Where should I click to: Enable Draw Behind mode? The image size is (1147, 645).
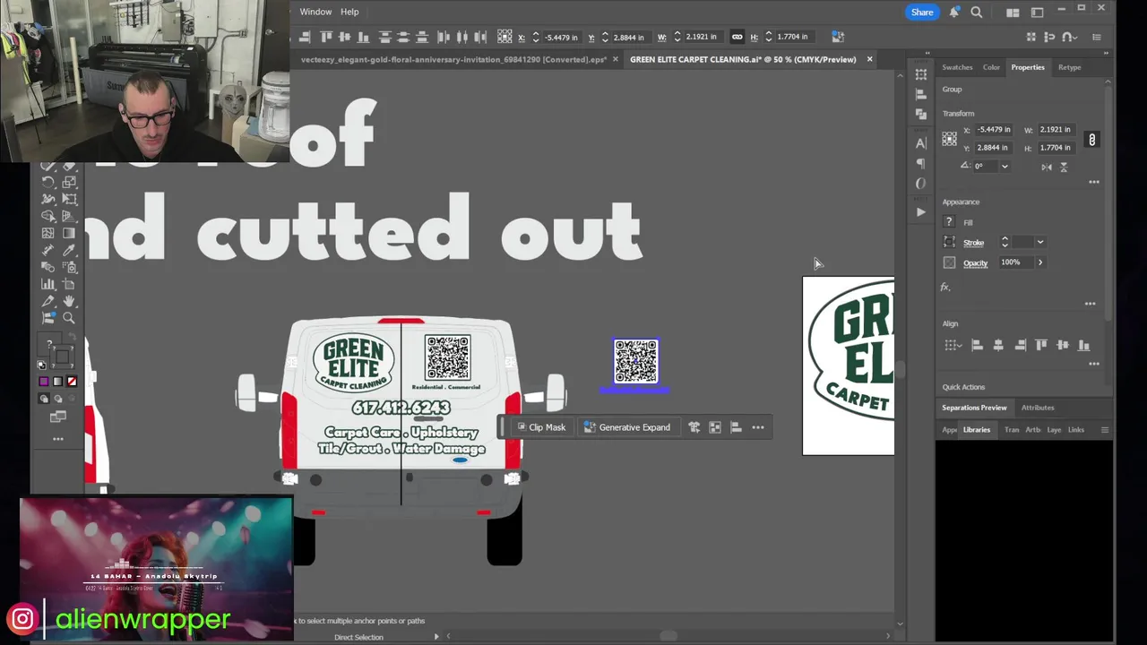pos(58,399)
